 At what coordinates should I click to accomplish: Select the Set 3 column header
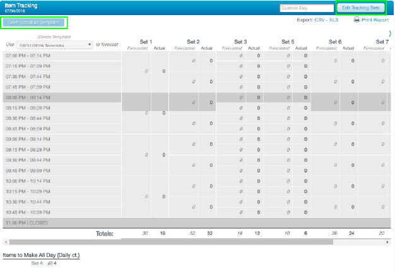(240, 42)
